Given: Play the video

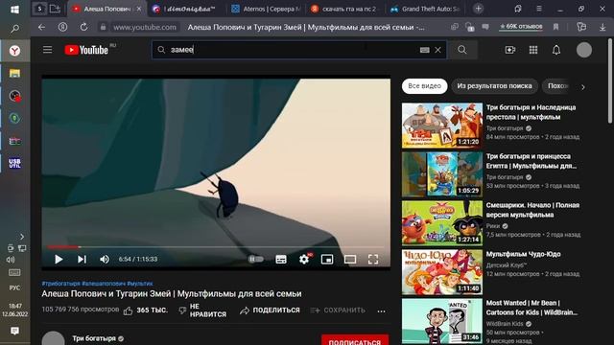Looking at the screenshot, I should click(x=59, y=259).
